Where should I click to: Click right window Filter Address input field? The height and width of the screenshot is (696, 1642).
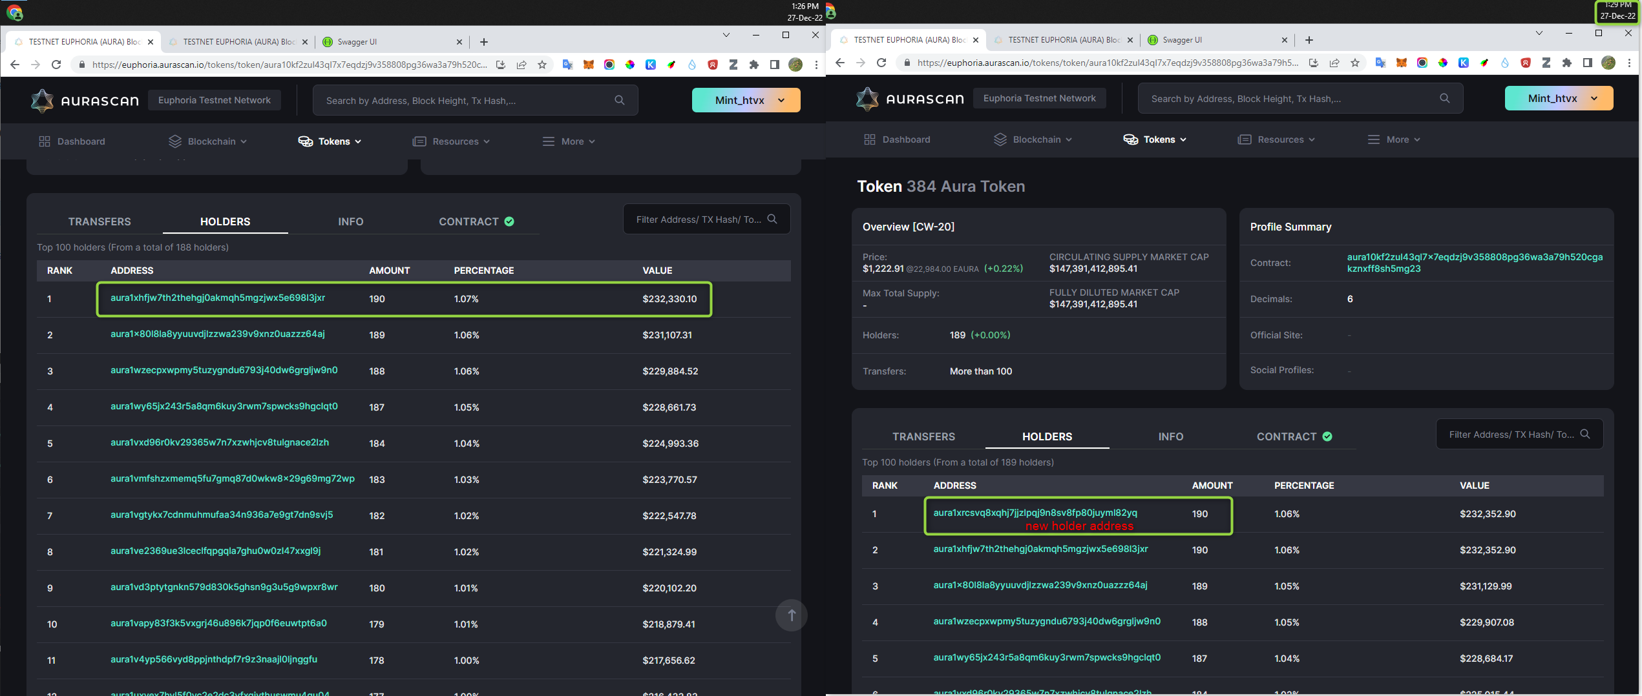point(1519,435)
